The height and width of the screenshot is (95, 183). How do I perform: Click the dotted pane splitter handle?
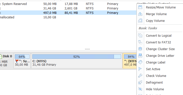pos(87,49)
